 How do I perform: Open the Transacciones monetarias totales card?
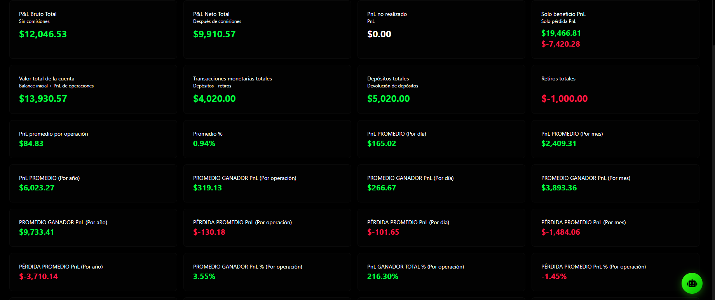pyautogui.click(x=267, y=89)
